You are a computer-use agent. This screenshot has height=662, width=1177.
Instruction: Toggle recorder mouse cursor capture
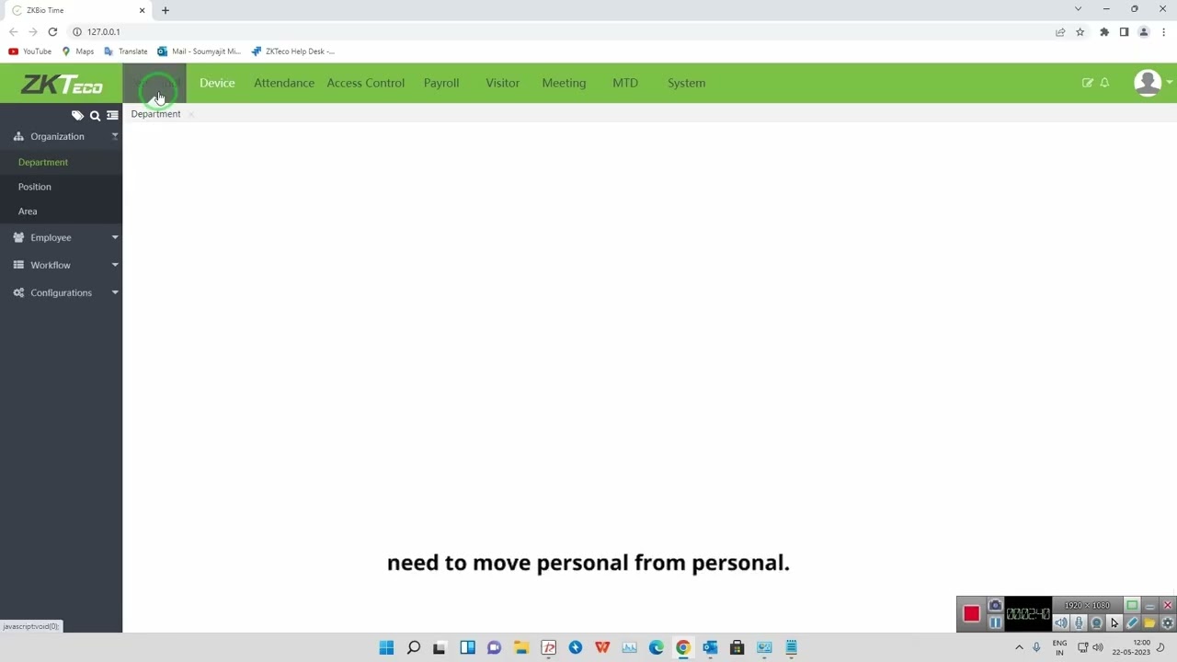(x=1114, y=623)
